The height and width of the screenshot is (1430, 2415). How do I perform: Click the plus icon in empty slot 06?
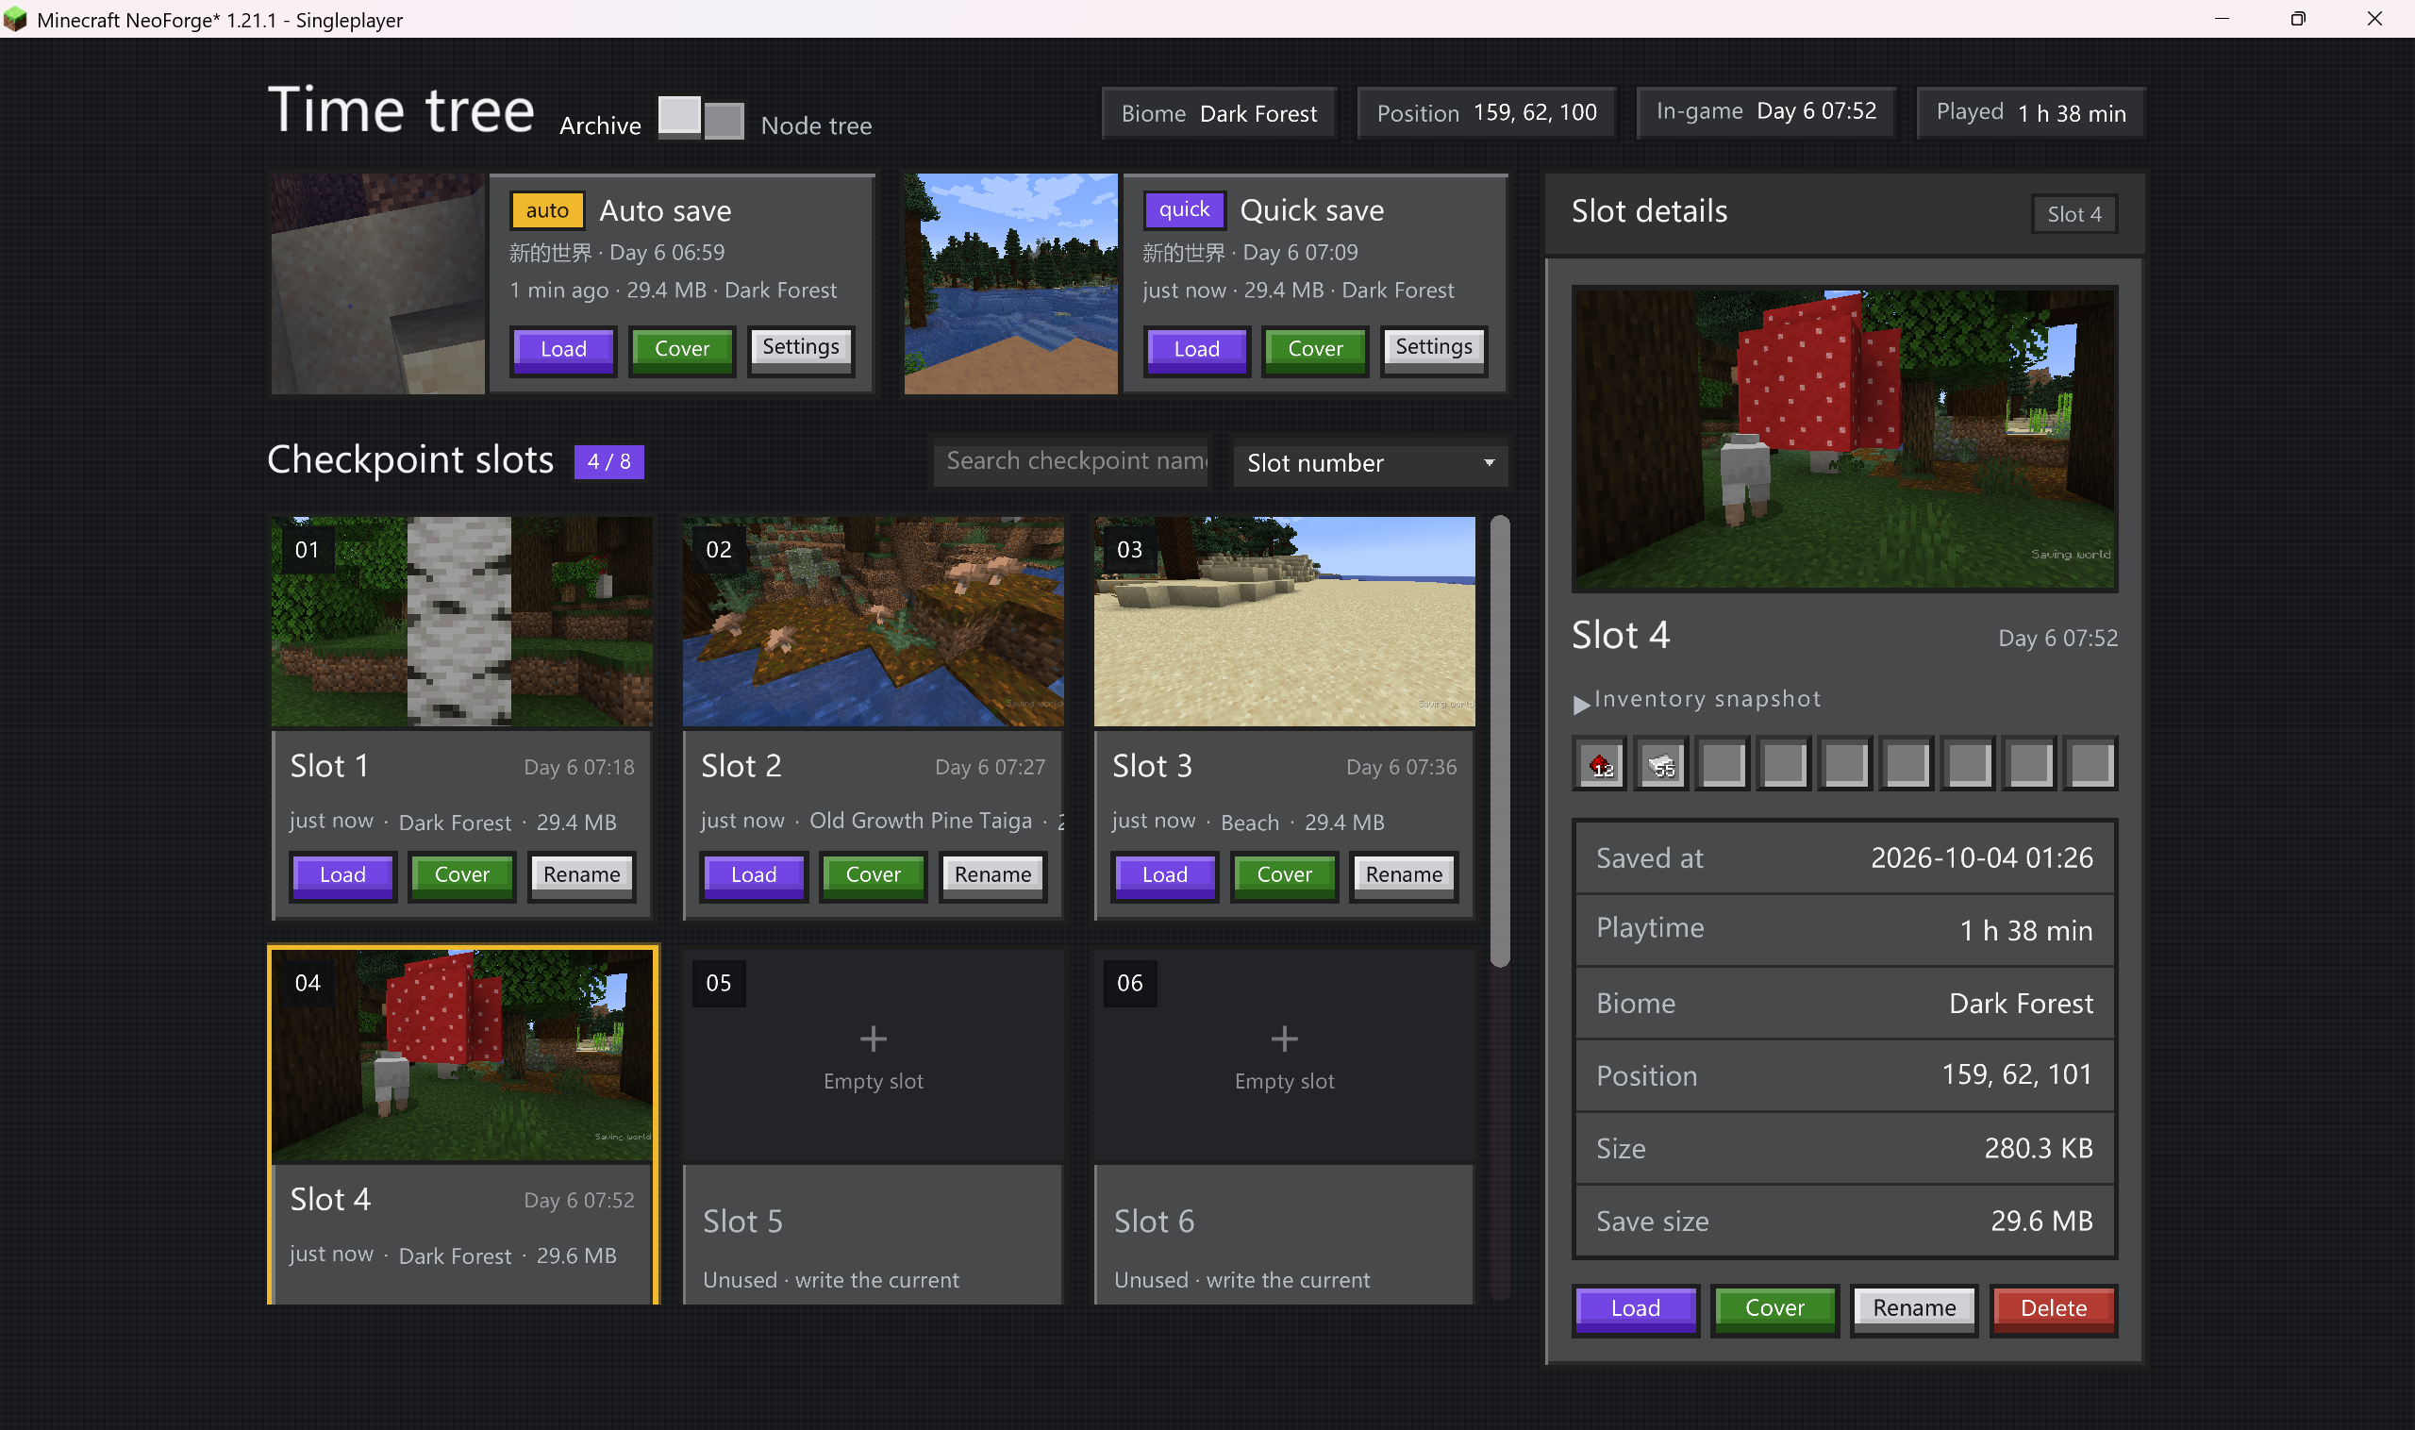click(x=1285, y=1039)
